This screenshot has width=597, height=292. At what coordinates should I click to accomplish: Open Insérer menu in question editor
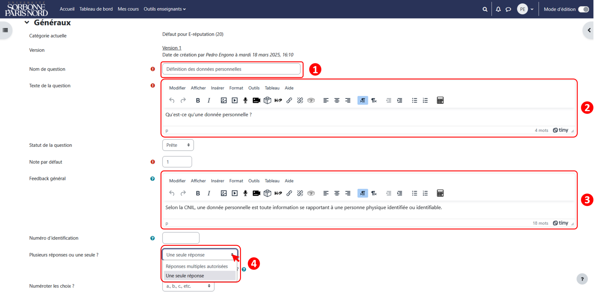[217, 88]
